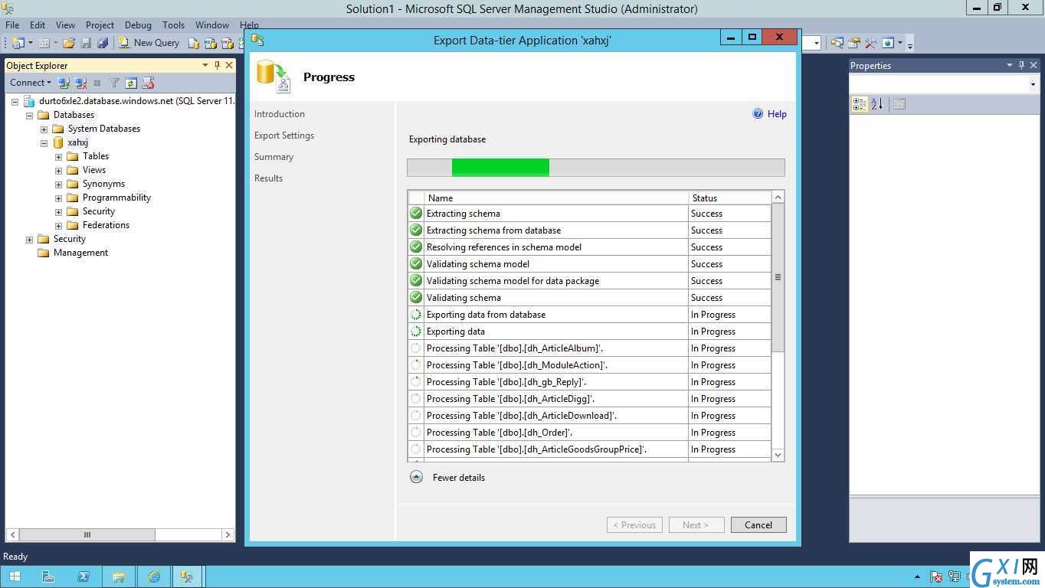Cancel the export operation
This screenshot has height=588, width=1045.
point(758,524)
